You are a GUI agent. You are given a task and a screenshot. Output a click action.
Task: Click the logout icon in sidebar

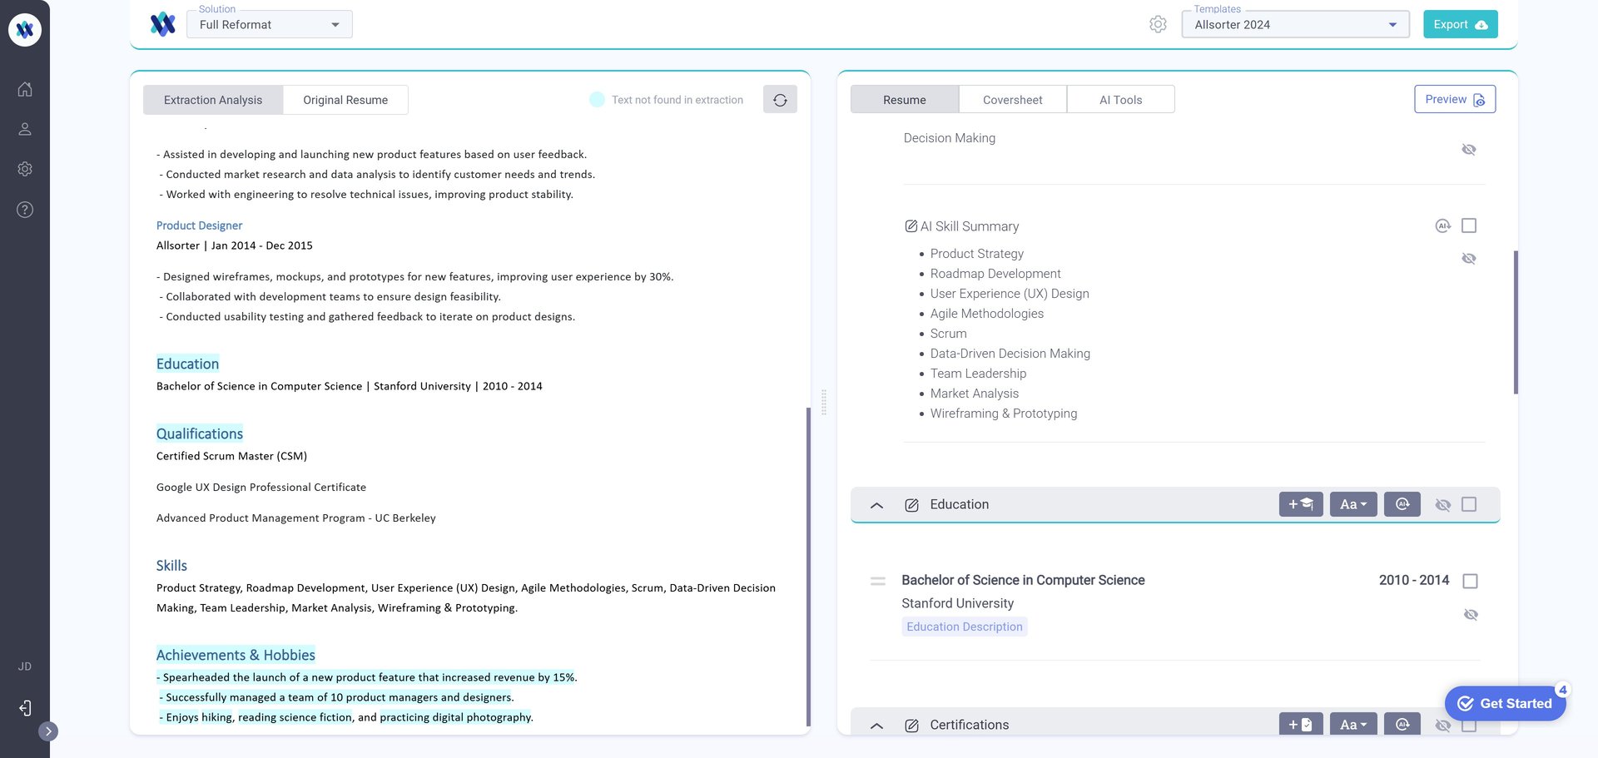click(x=25, y=708)
